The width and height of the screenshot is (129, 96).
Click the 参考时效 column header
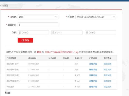pos(78,58)
